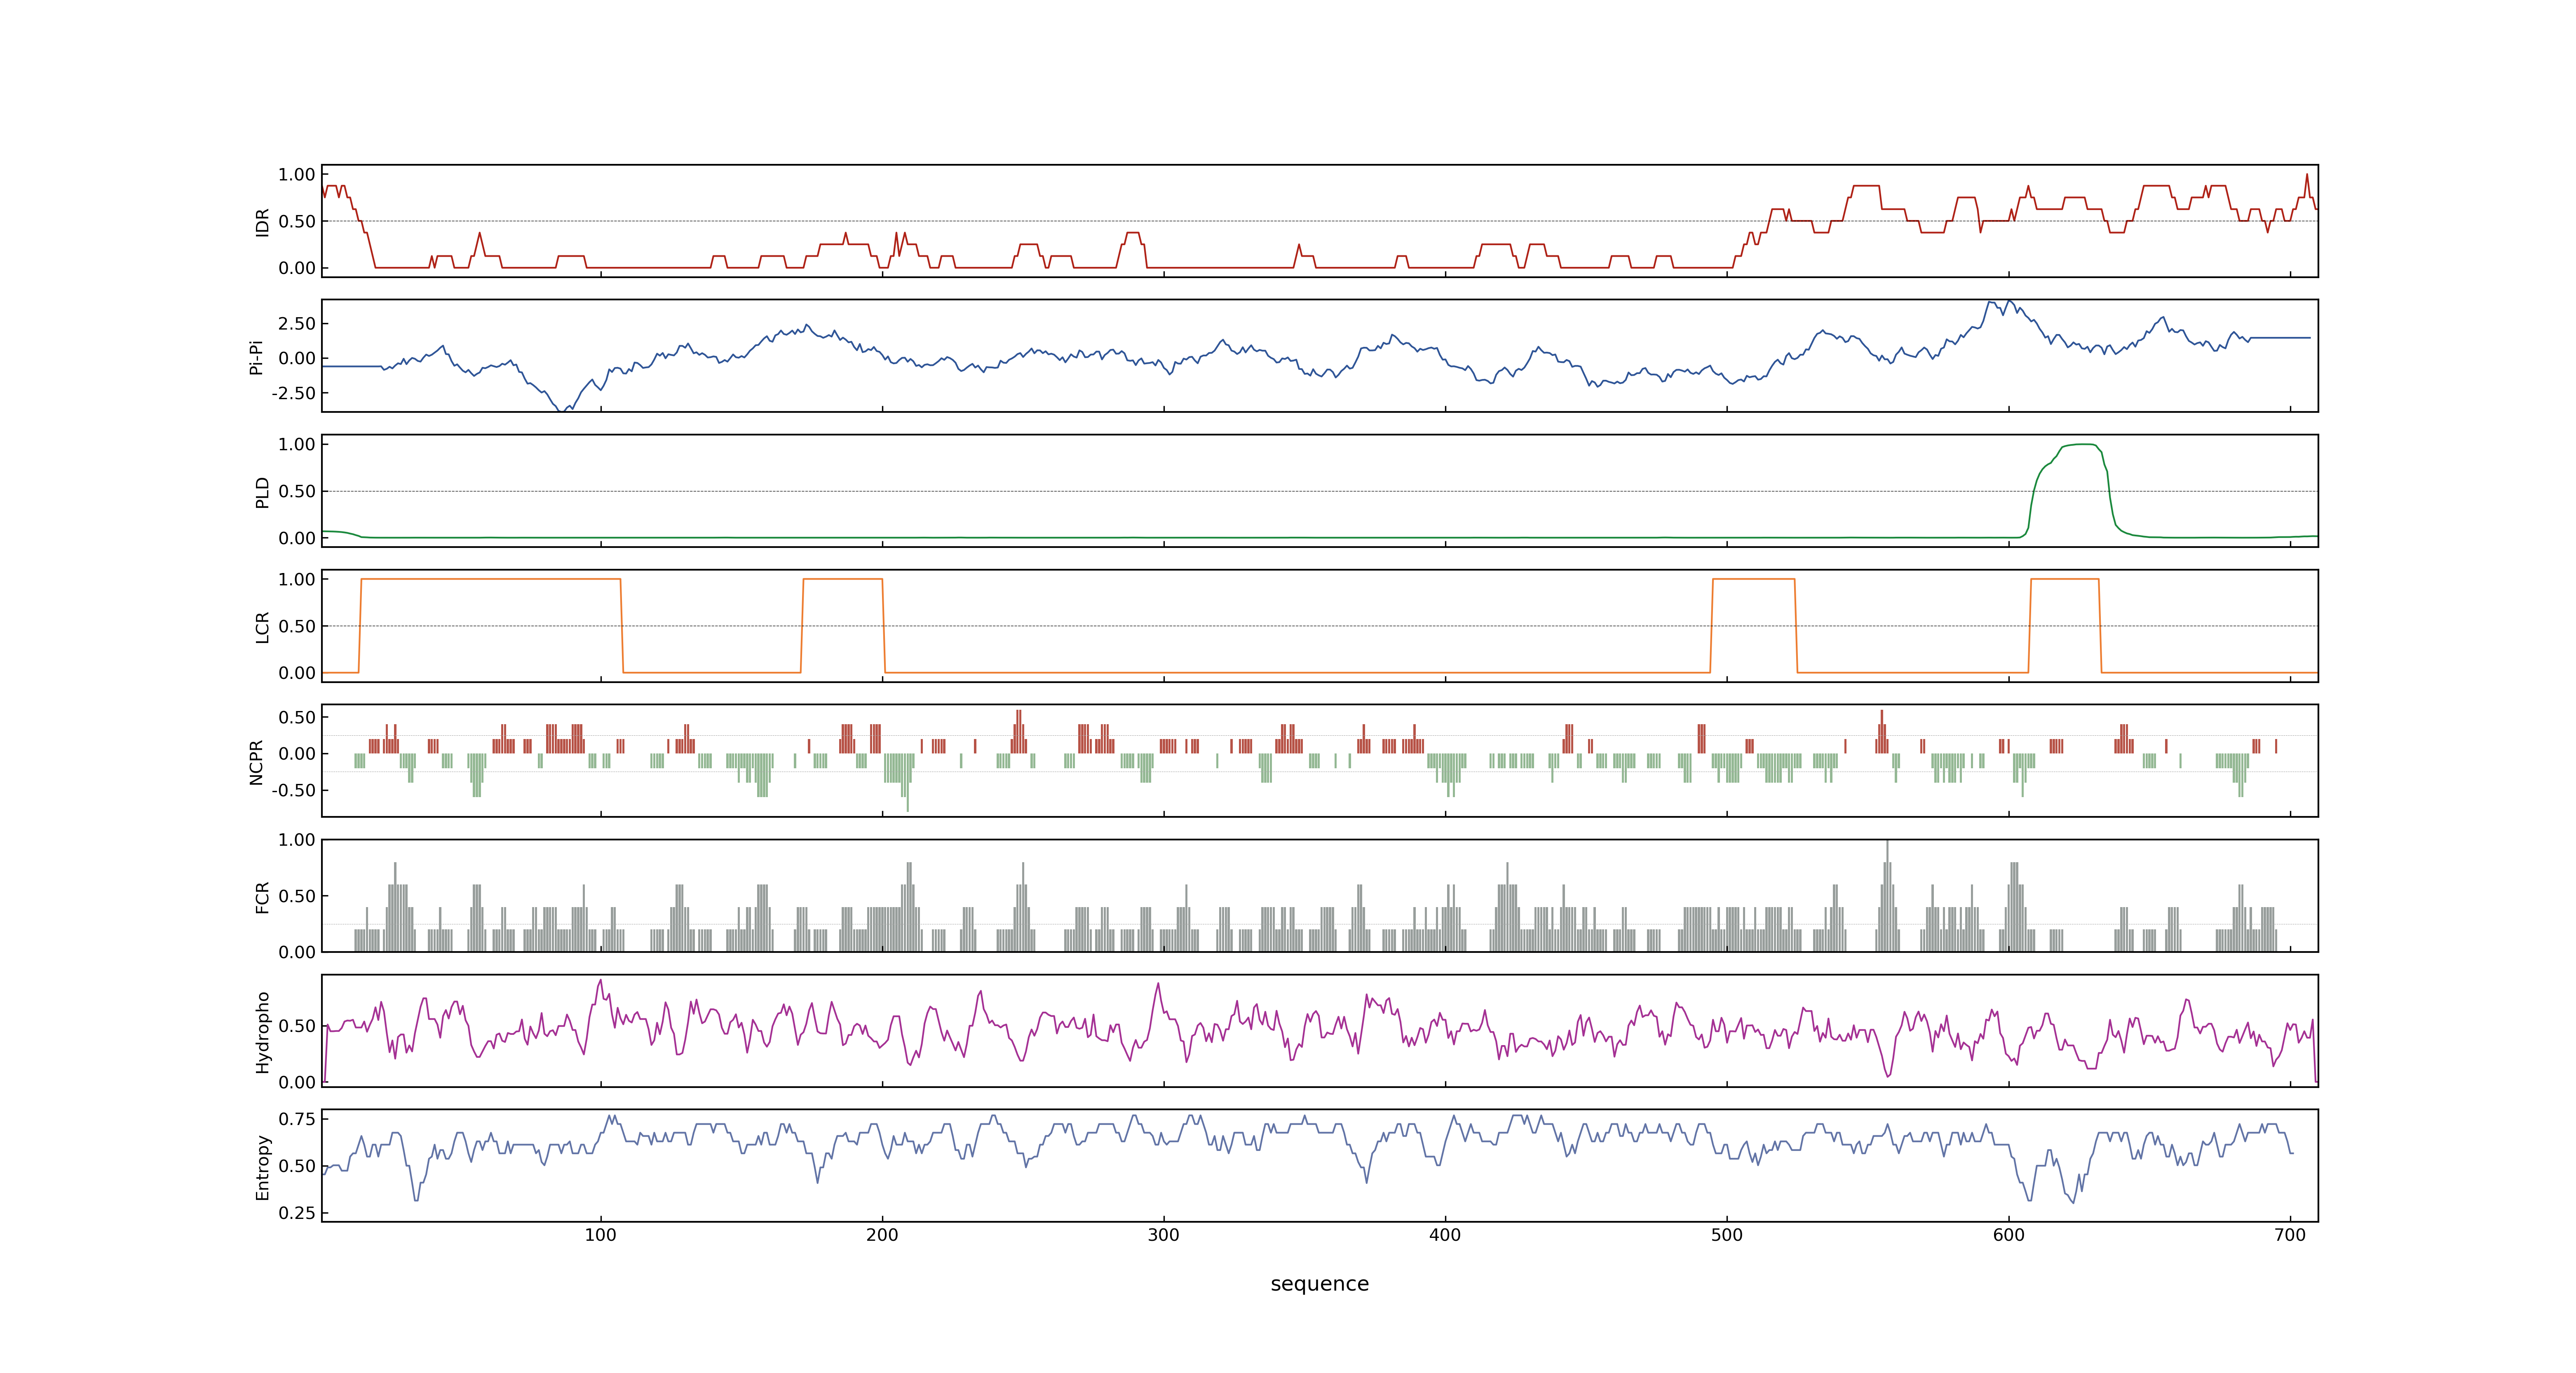Image resolution: width=2576 pixels, height=1373 pixels.
Task: Click the x-axis tick label 200
Action: (x=882, y=1235)
